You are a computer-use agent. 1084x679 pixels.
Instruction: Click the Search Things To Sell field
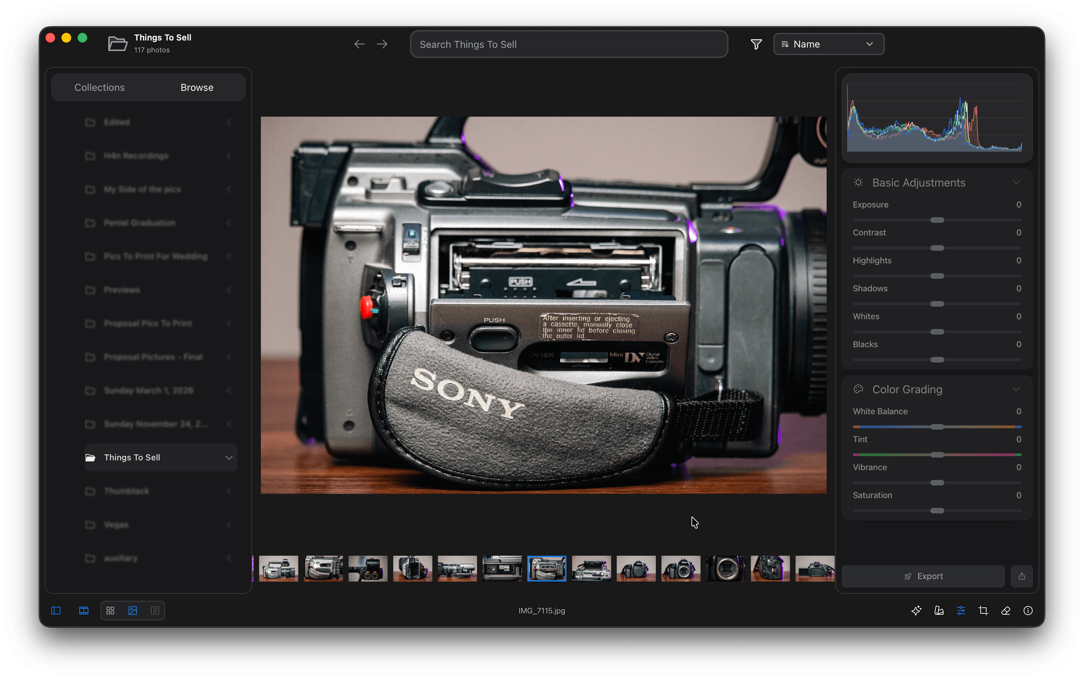(568, 44)
